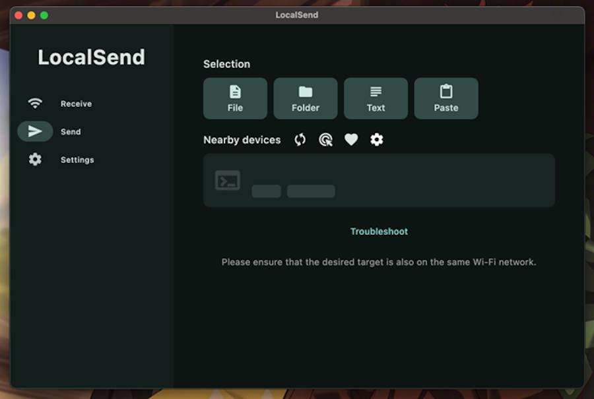
Task: Select the placeholder device card
Action: click(379, 180)
